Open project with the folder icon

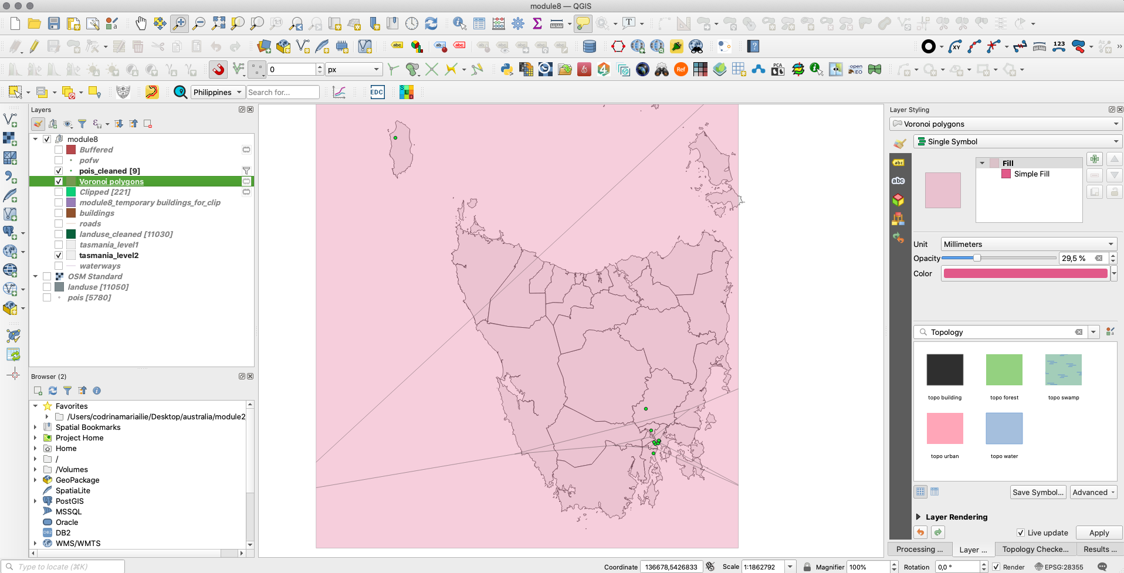tap(35, 23)
